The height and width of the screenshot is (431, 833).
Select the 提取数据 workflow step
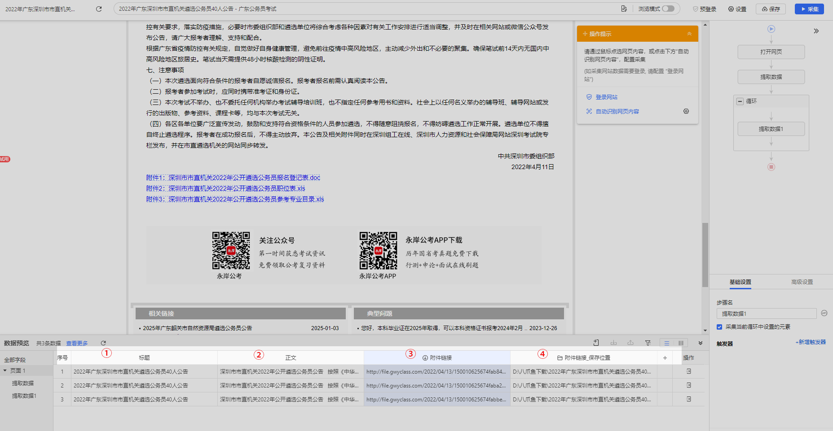tap(771, 77)
